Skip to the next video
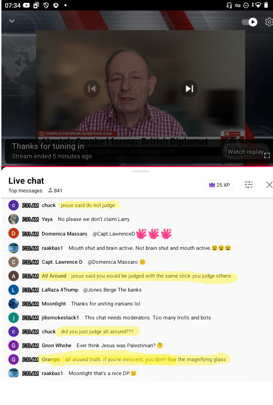The height and width of the screenshot is (405, 273). click(x=189, y=89)
